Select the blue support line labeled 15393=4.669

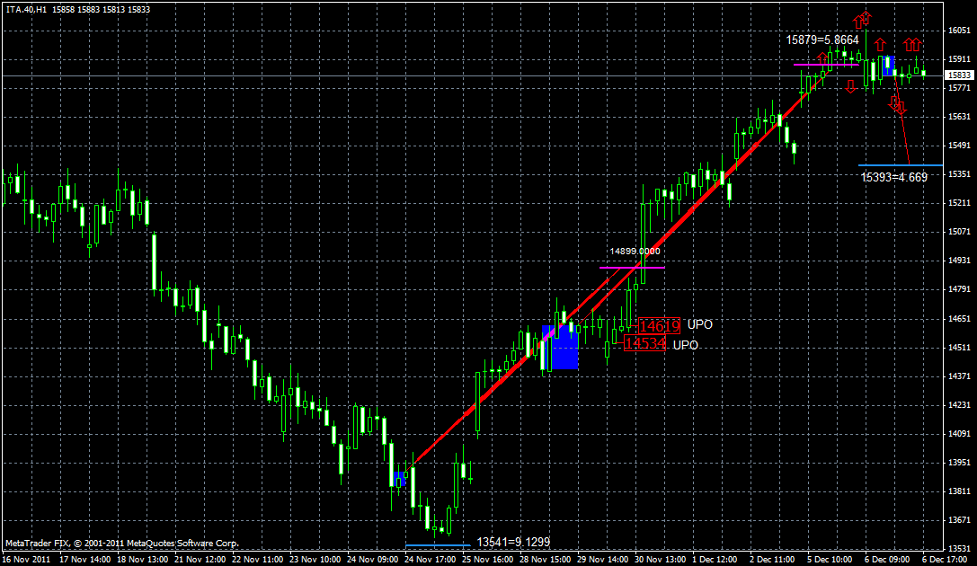(x=899, y=164)
